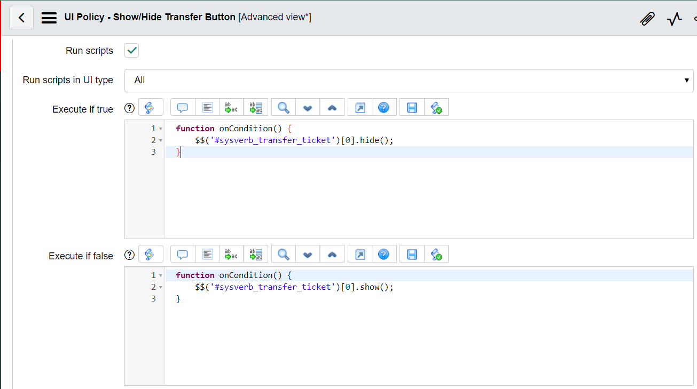Click line number 3 in Execute if false gutter

(153, 299)
